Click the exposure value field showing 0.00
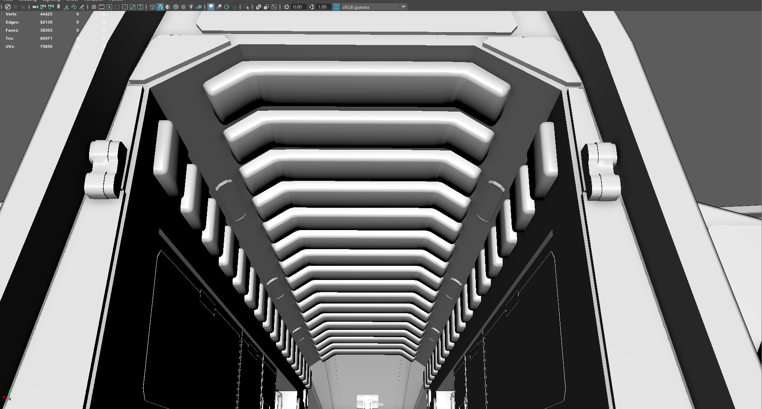This screenshot has height=409, width=762. tap(299, 7)
